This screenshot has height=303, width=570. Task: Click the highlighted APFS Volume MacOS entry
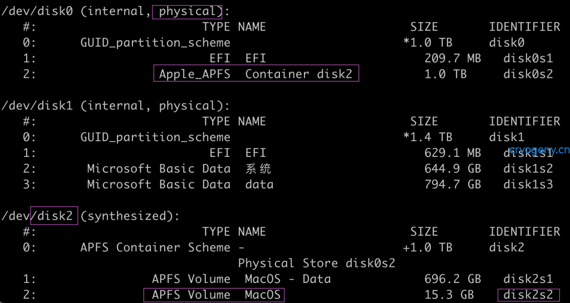coord(213,295)
